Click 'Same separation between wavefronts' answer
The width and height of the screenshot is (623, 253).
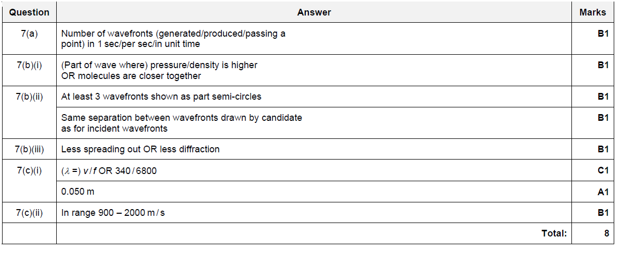(x=182, y=123)
